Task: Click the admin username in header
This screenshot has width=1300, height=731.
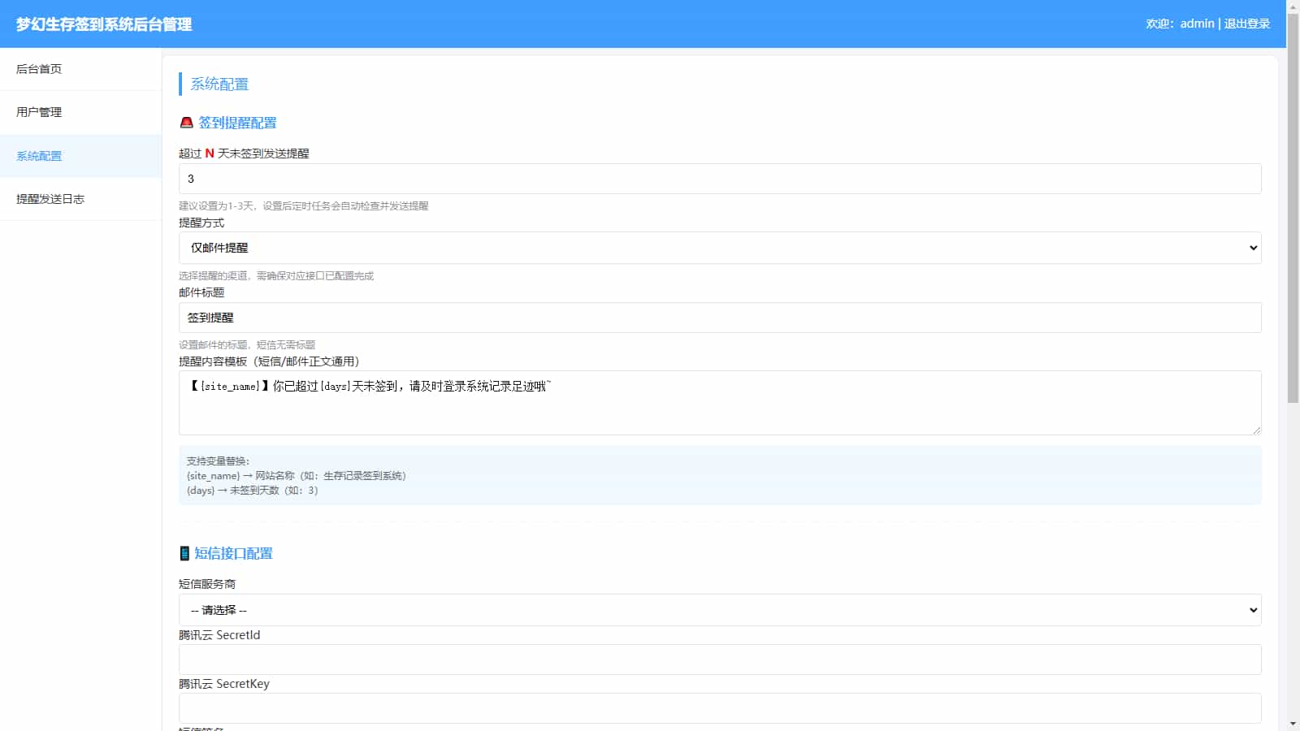Action: [x=1197, y=24]
